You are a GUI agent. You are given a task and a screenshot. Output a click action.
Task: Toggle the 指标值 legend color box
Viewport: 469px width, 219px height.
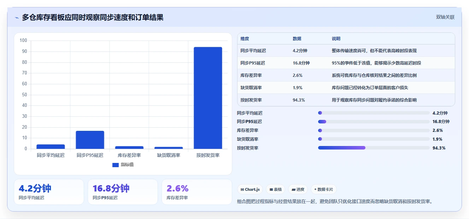pos(115,165)
